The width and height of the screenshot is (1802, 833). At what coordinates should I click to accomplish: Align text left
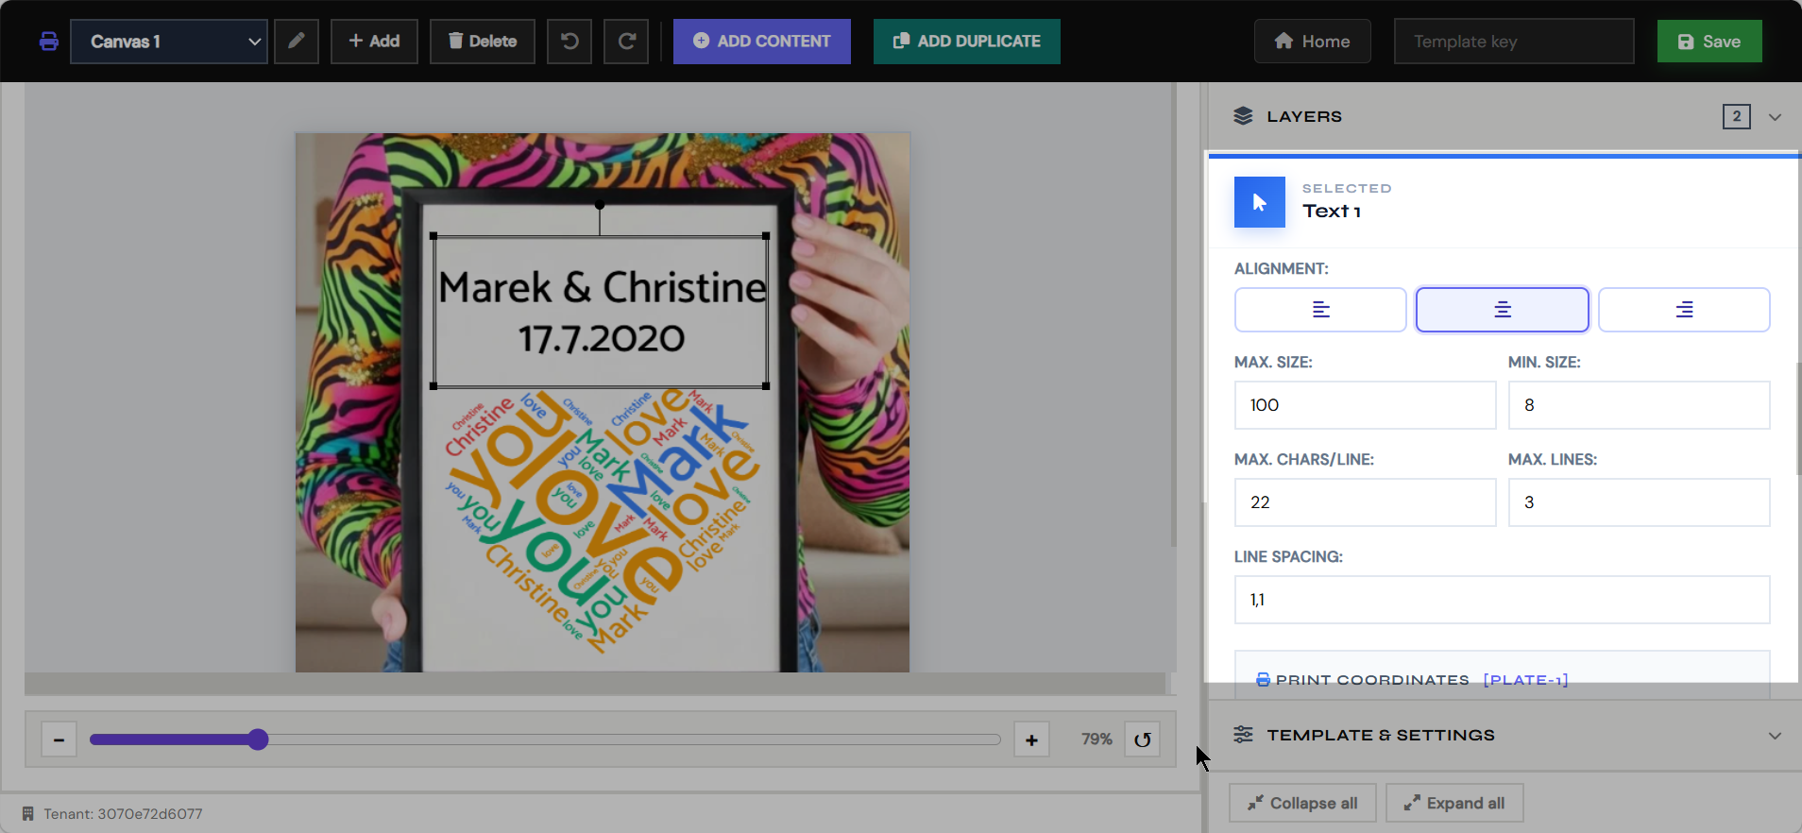click(1320, 310)
